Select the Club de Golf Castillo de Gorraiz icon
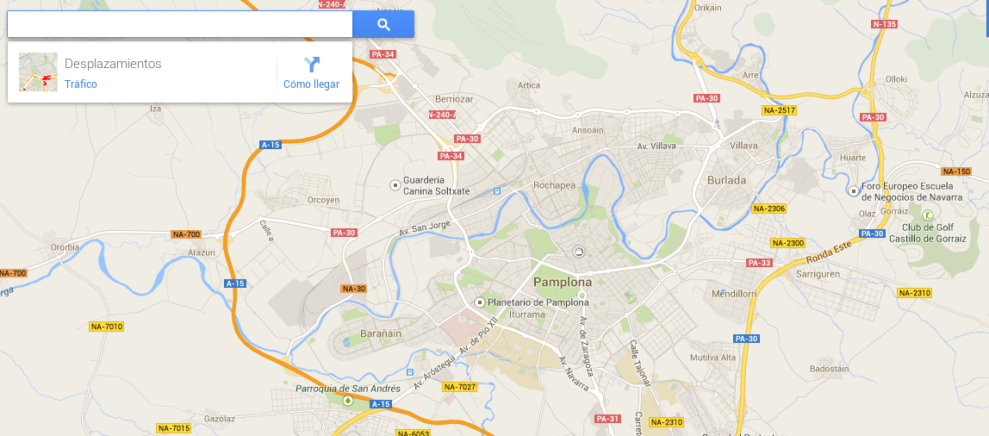Image resolution: width=989 pixels, height=436 pixels. (x=928, y=215)
